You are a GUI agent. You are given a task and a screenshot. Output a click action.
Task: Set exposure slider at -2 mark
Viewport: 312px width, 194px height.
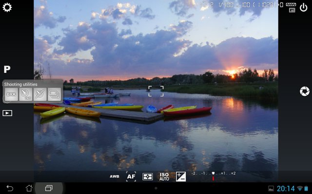tap(194, 174)
